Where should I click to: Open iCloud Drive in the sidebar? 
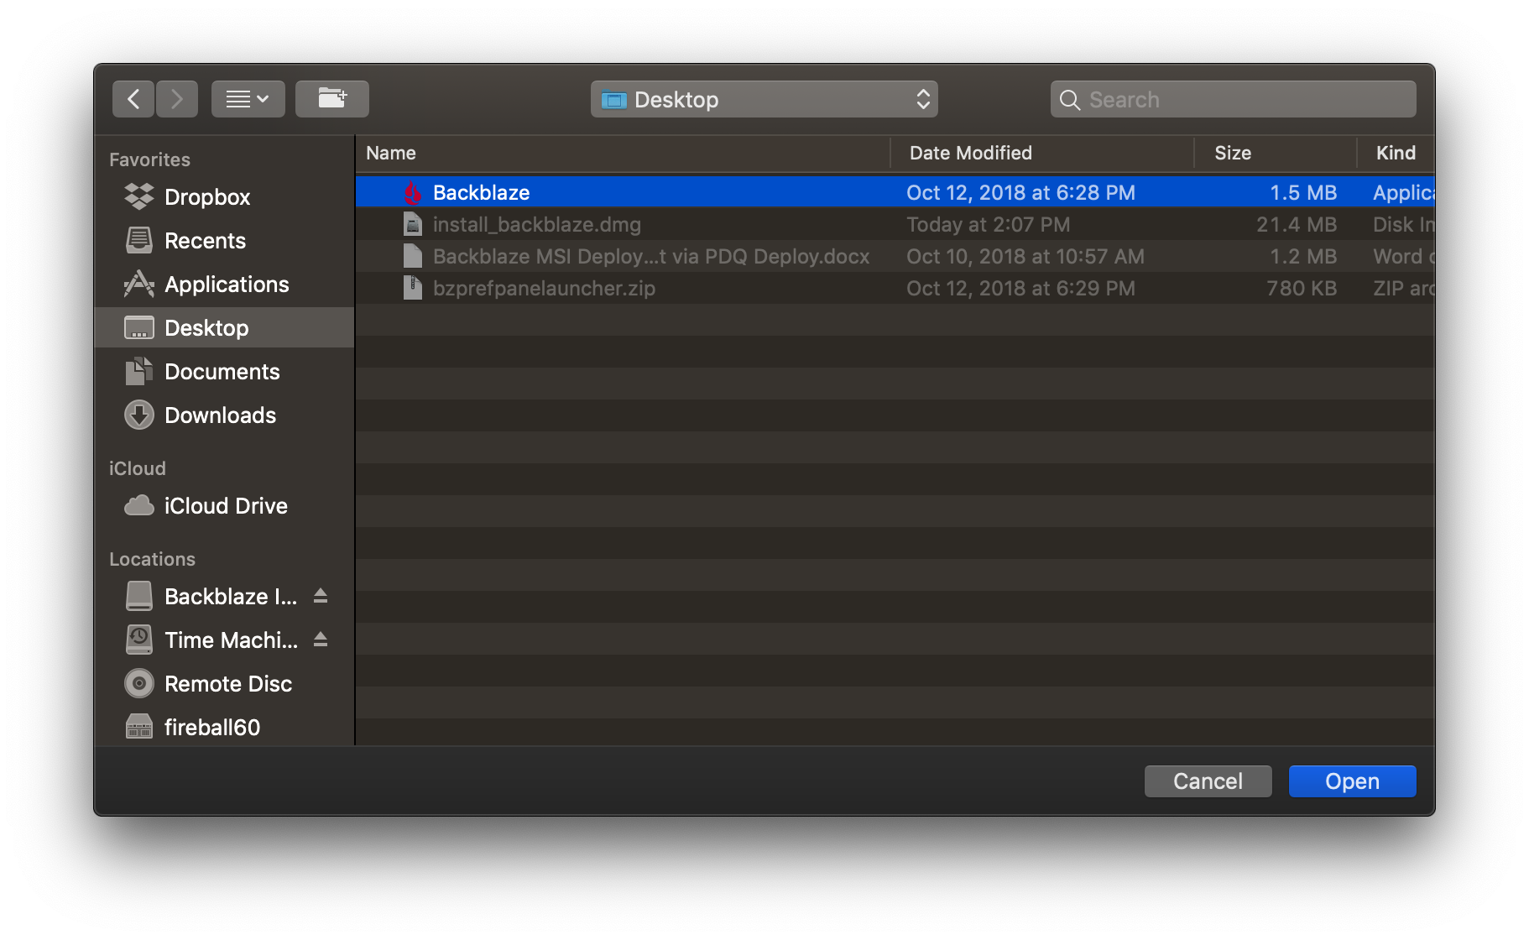pyautogui.click(x=225, y=505)
